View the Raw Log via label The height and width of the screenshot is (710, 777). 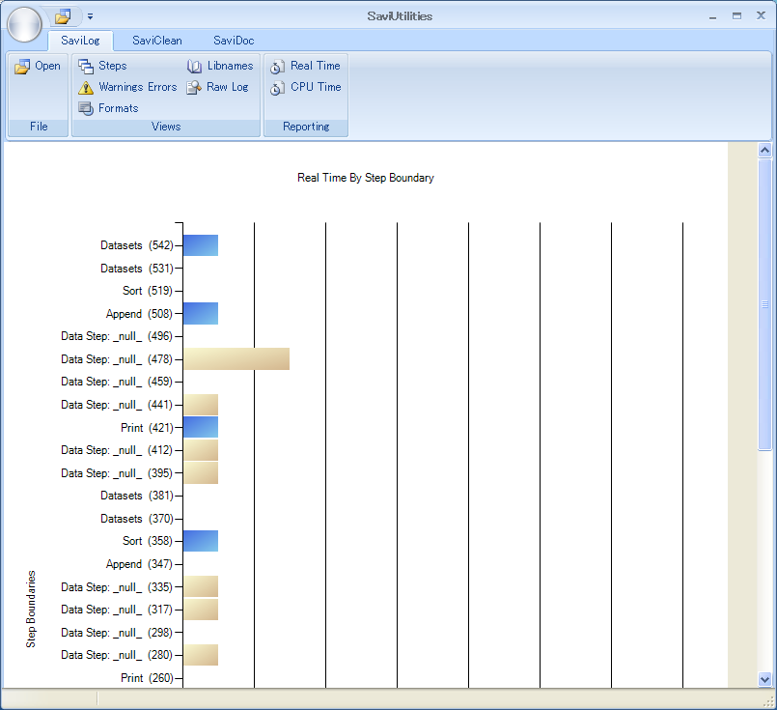(x=228, y=87)
